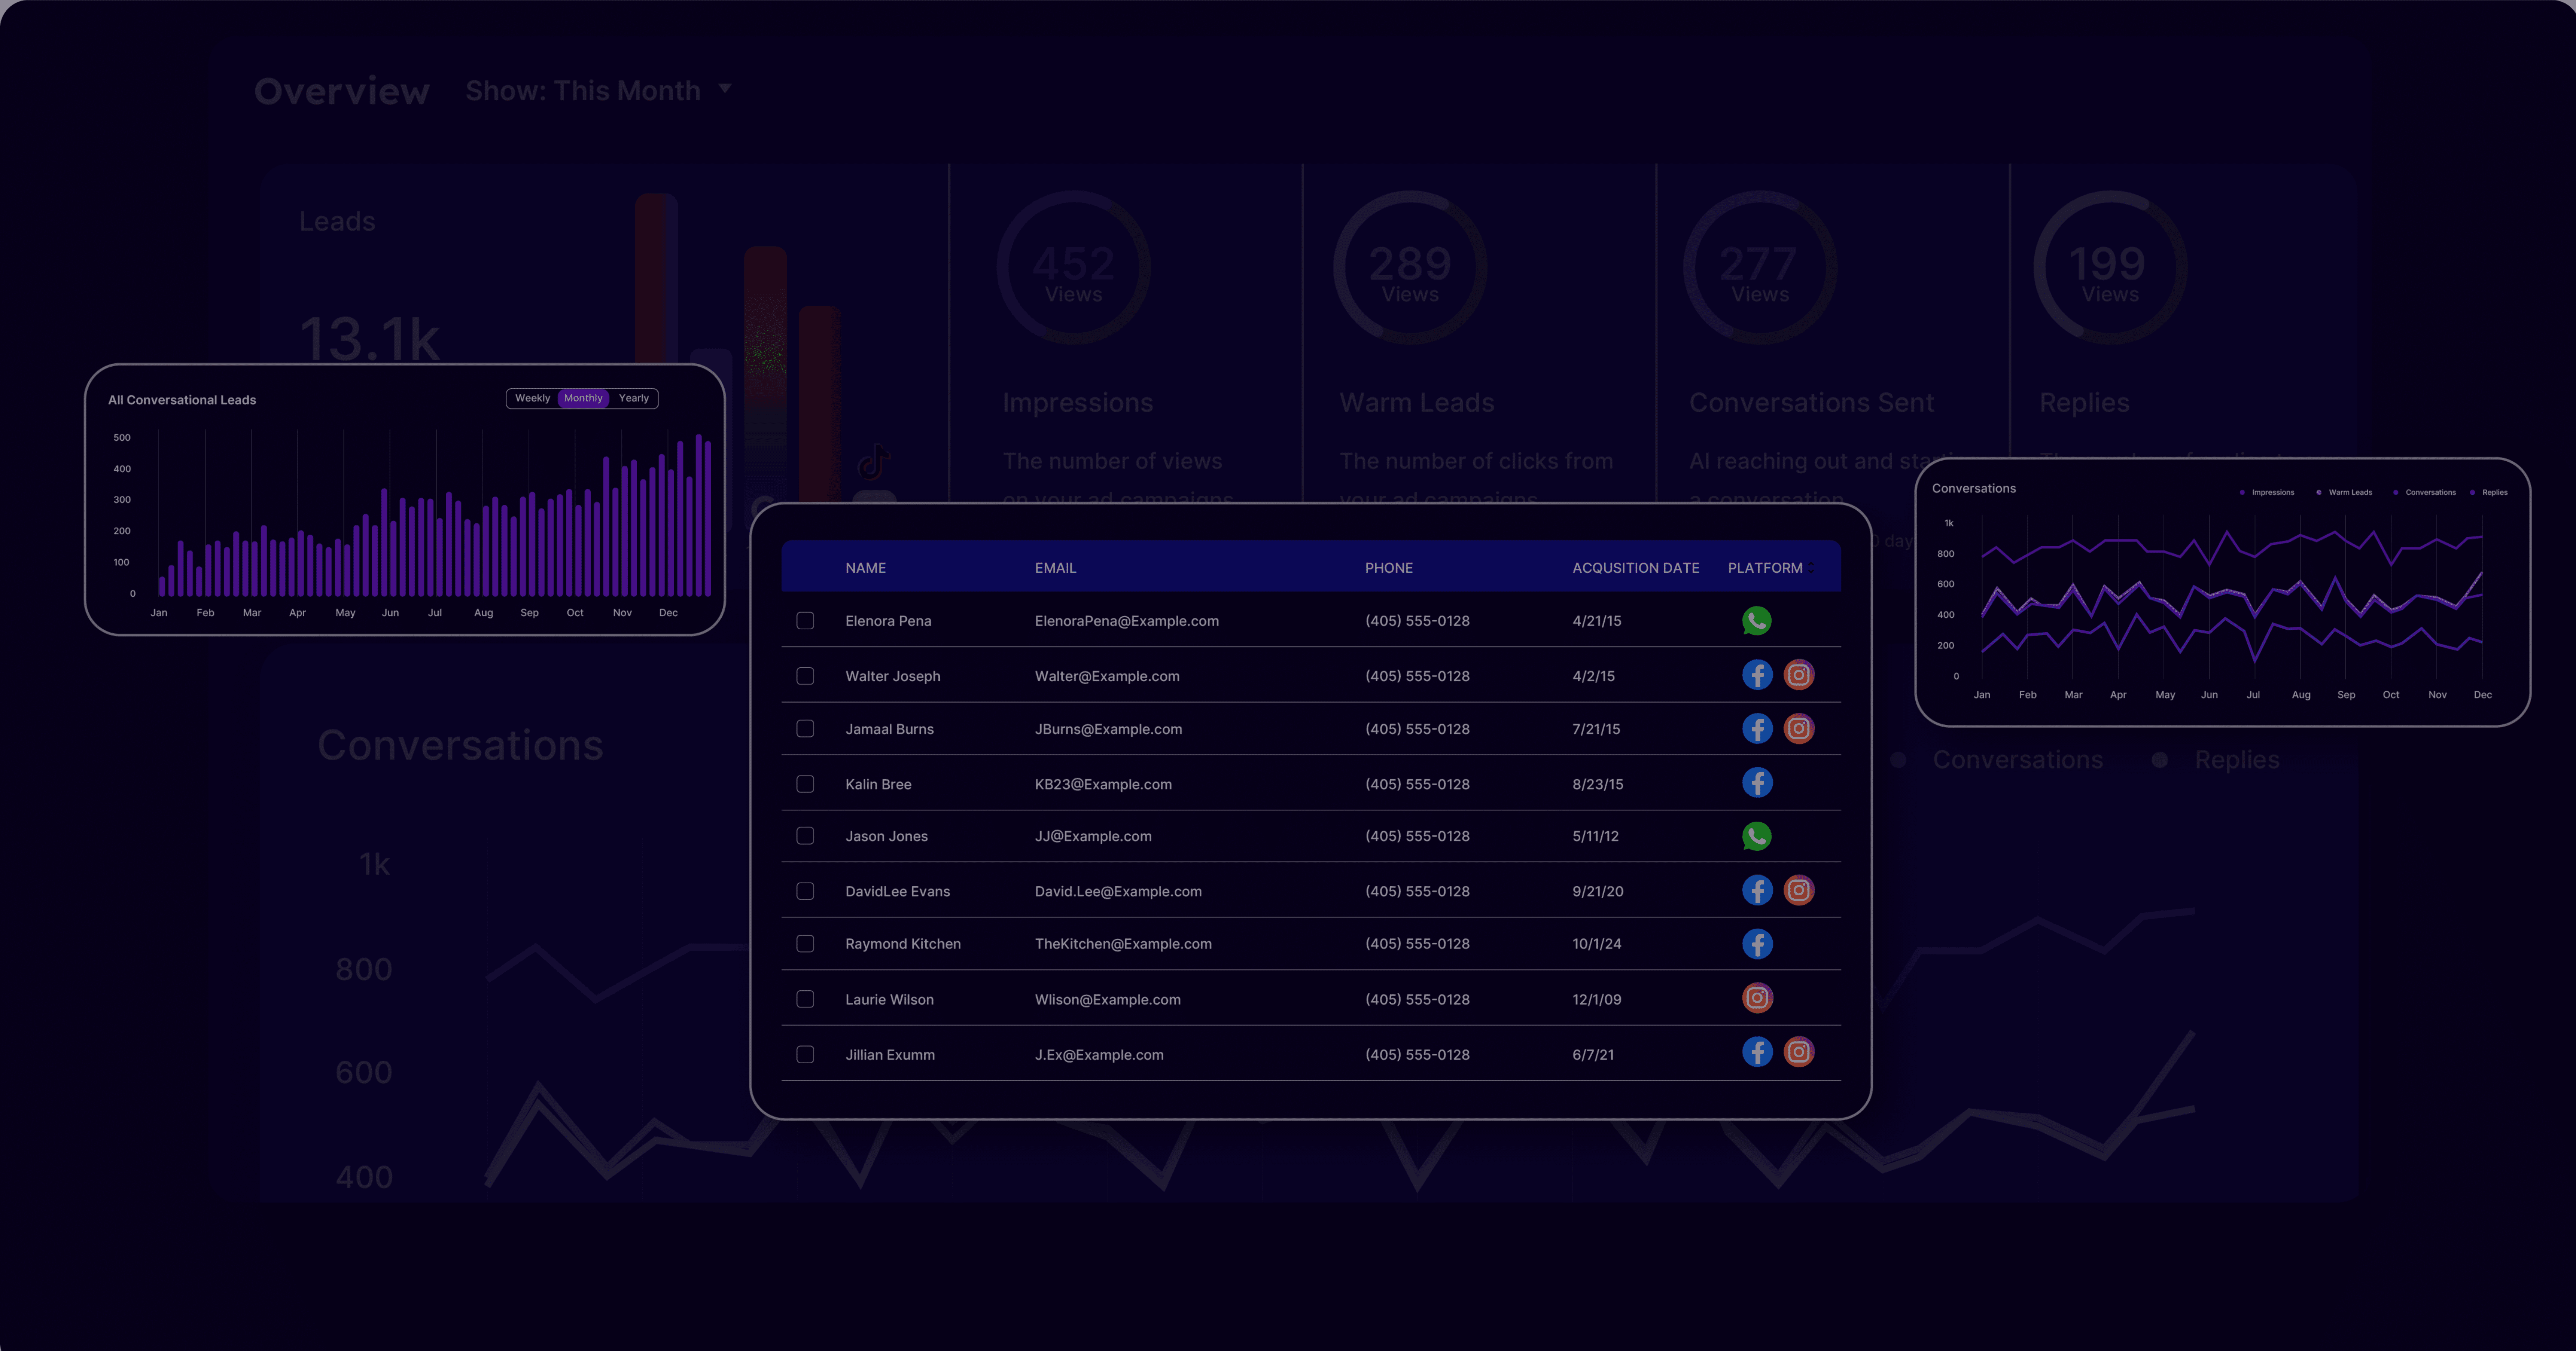This screenshot has width=2576, height=1351.
Task: Click Instagram icon in Jamaal Burns row
Action: pyautogui.click(x=1798, y=728)
